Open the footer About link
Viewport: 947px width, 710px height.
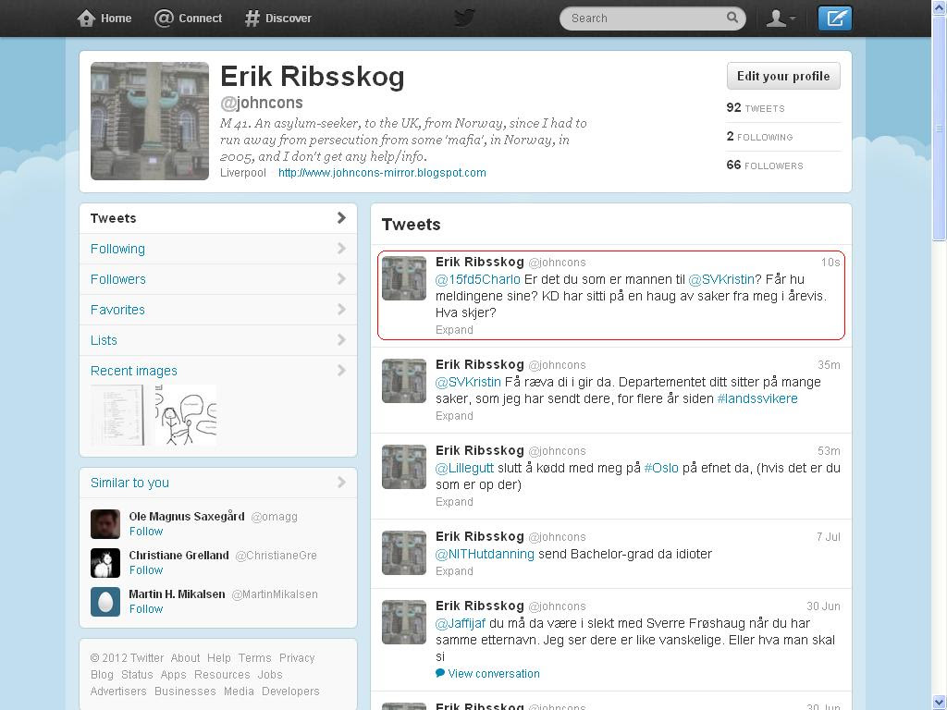pyautogui.click(x=185, y=657)
